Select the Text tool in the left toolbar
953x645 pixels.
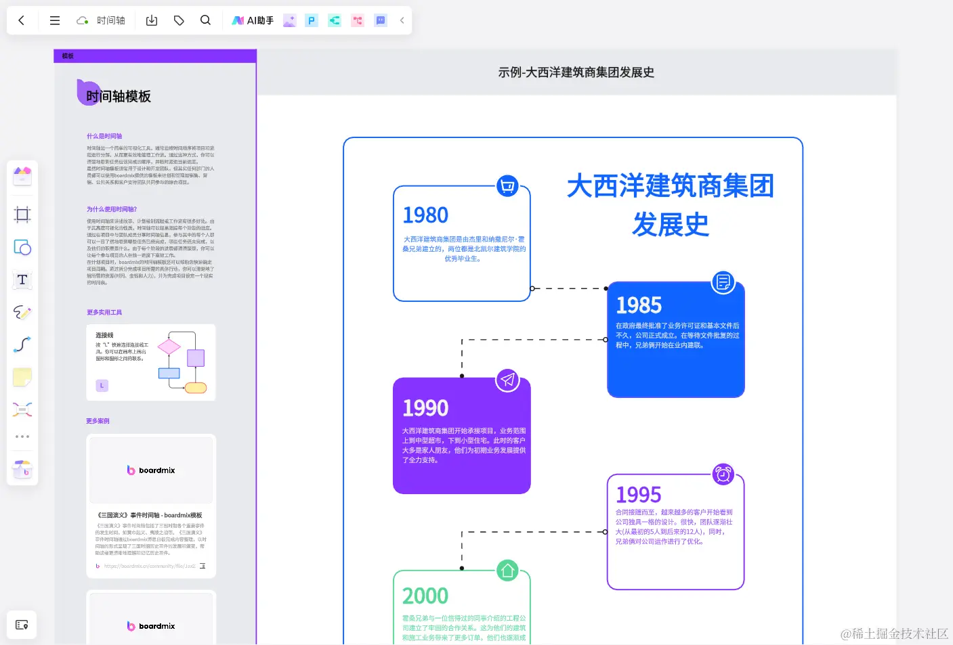[x=22, y=280]
